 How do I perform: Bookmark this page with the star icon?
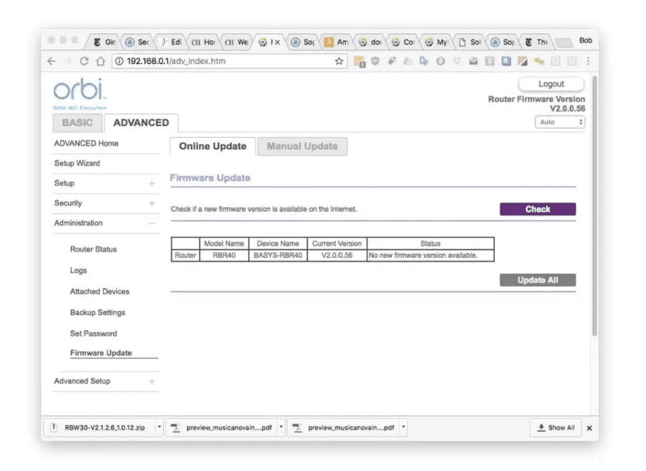(339, 61)
